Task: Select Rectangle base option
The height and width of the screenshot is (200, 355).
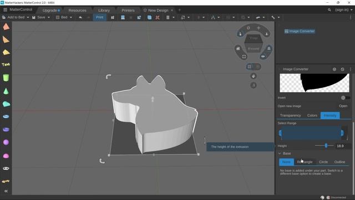Action: pyautogui.click(x=305, y=162)
